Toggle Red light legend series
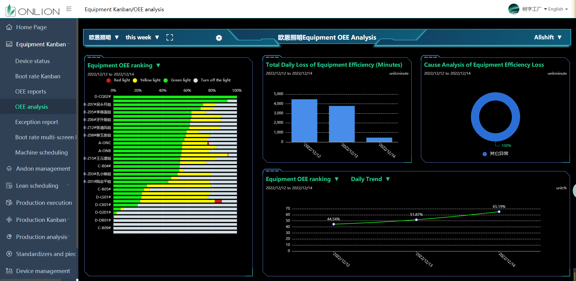 (x=118, y=80)
